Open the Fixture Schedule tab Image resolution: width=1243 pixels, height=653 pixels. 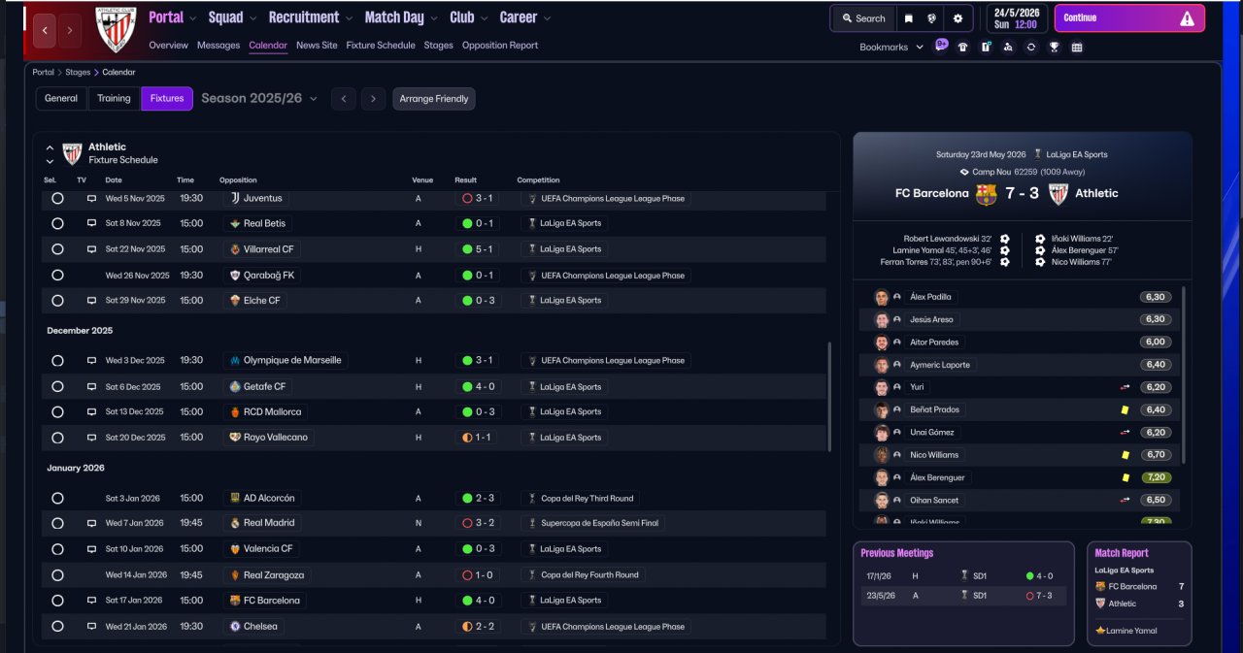pyautogui.click(x=381, y=46)
